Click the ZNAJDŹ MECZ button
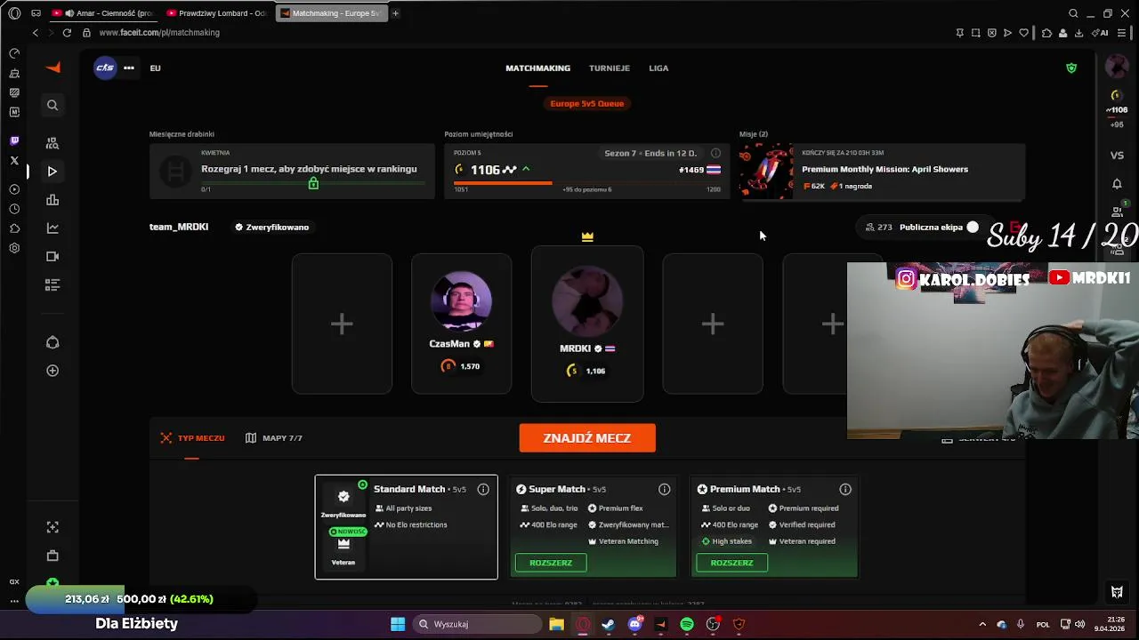Viewport: 1139px width, 640px height. pos(587,438)
